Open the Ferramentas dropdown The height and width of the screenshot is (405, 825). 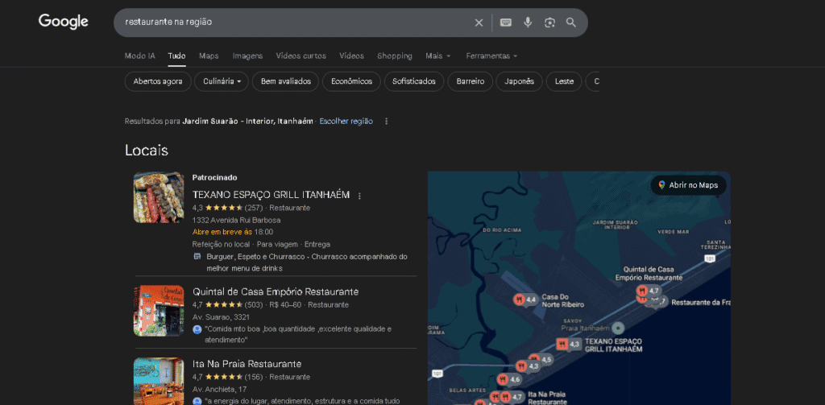pos(491,56)
